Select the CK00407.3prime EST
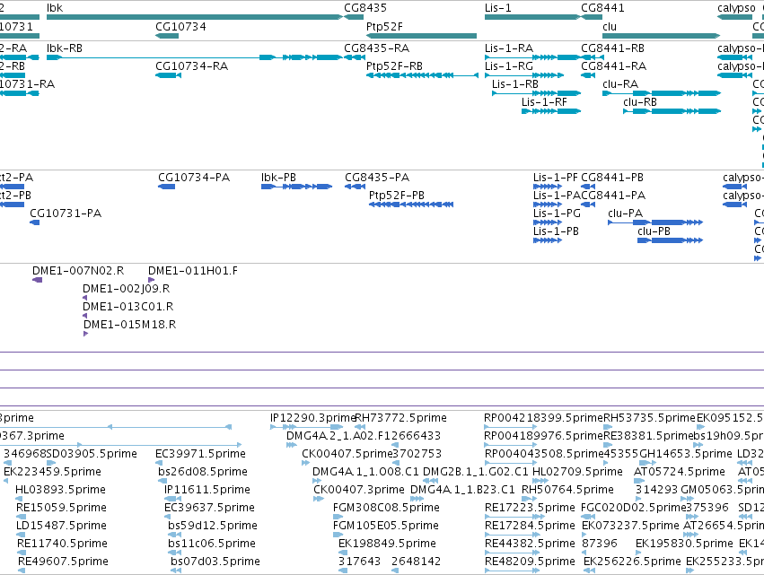The image size is (764, 575). [x=319, y=499]
